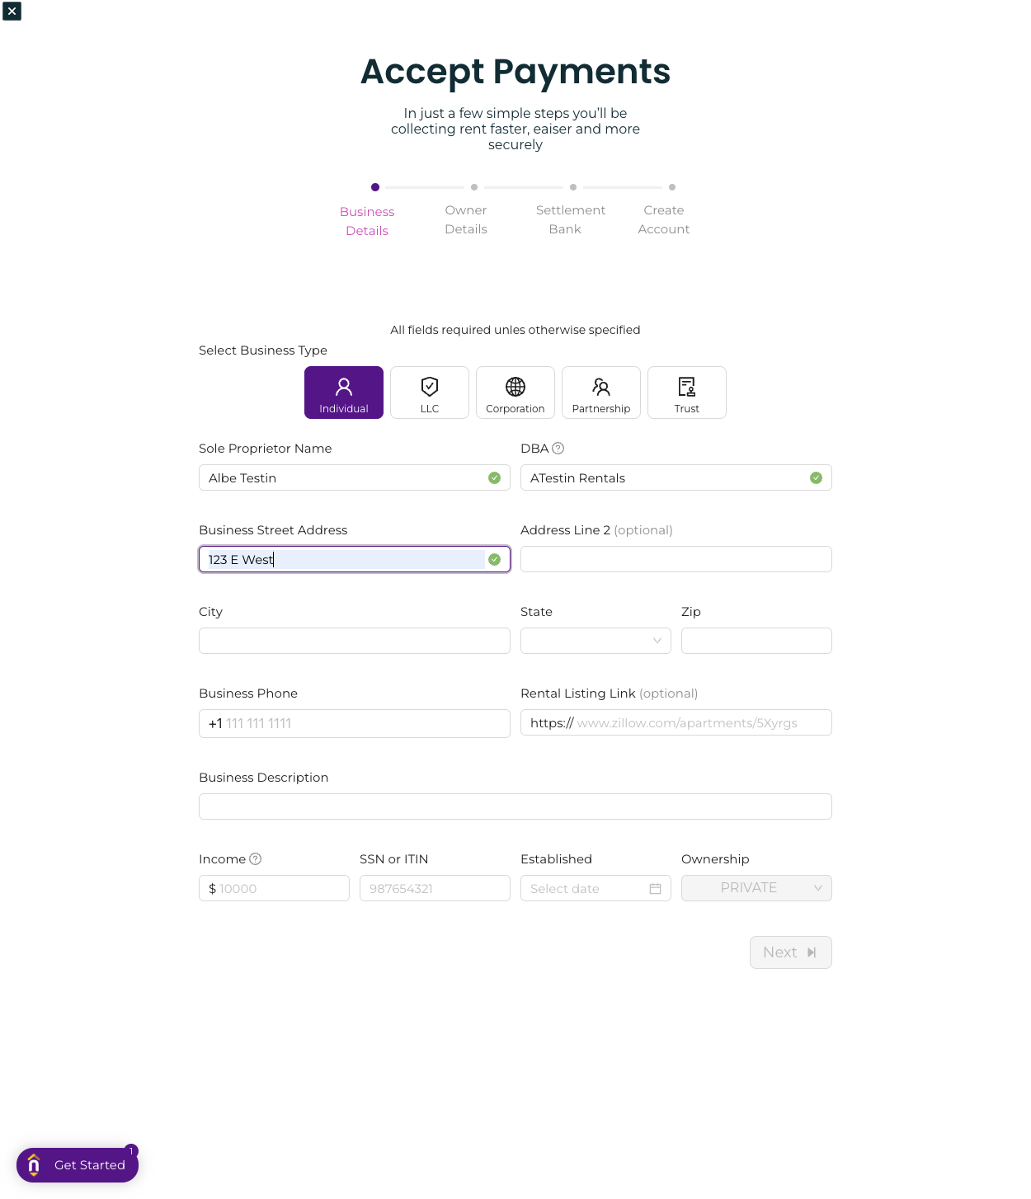The image size is (1031, 1199).
Task: Select Corporation business type
Action: (515, 393)
